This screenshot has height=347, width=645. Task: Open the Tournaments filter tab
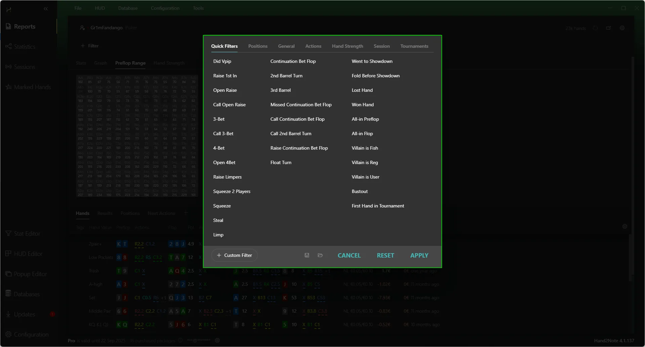pyautogui.click(x=414, y=46)
